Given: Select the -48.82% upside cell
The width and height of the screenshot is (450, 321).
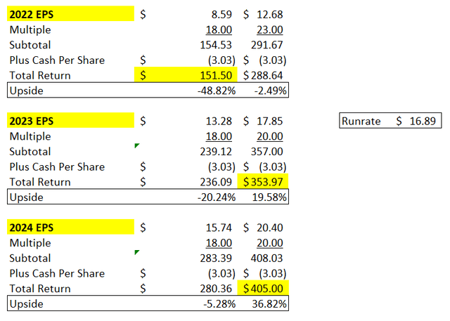Looking at the screenshot, I should coord(217,91).
